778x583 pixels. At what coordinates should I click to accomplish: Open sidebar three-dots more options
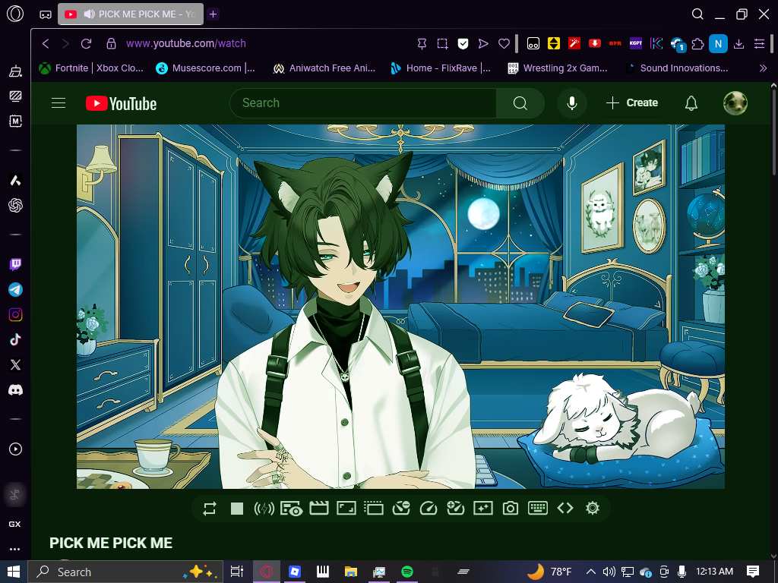[15, 549]
